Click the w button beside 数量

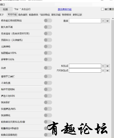point(107,21)
